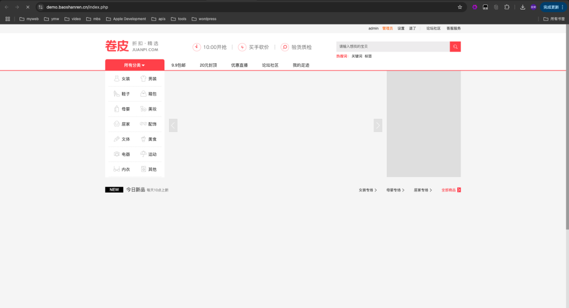Open the 美食 drink cup icon
Image resolution: width=569 pixels, height=308 pixels.
click(x=143, y=139)
